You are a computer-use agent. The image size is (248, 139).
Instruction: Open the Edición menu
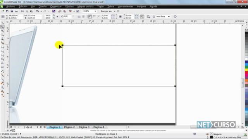click(23, 7)
